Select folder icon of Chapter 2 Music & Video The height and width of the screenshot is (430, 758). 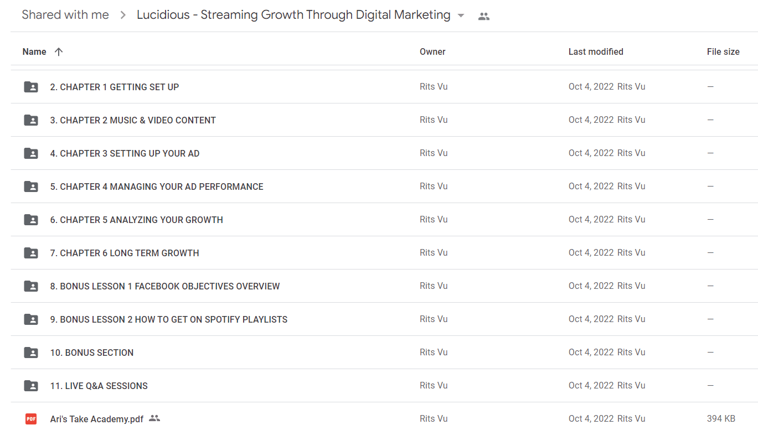pyautogui.click(x=31, y=120)
